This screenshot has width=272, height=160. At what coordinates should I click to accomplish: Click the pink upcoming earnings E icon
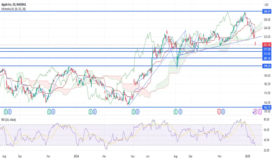point(260,112)
